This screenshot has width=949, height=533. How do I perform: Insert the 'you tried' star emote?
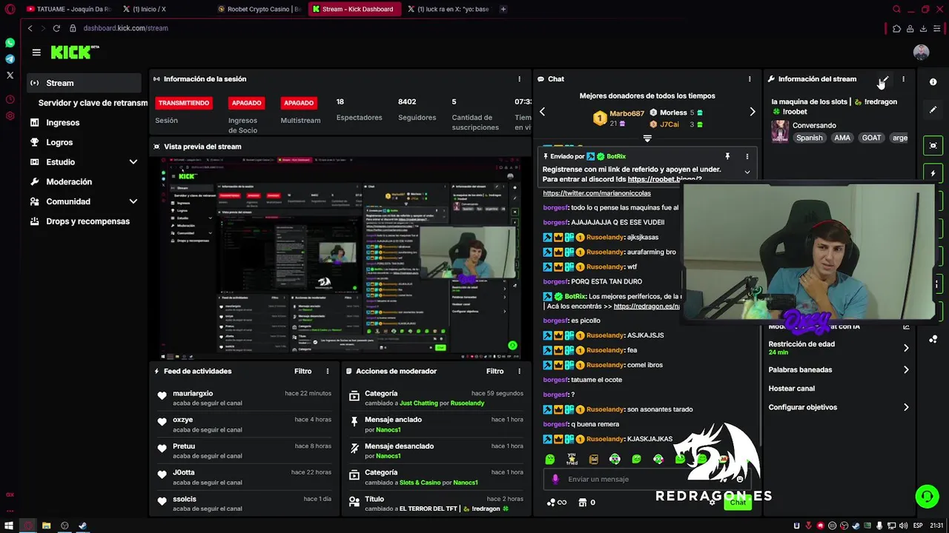572,459
